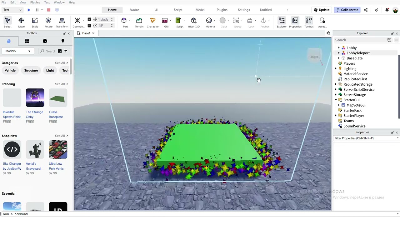Click See All next to Shop Now
Screen dimensions: 400x225
61,136
